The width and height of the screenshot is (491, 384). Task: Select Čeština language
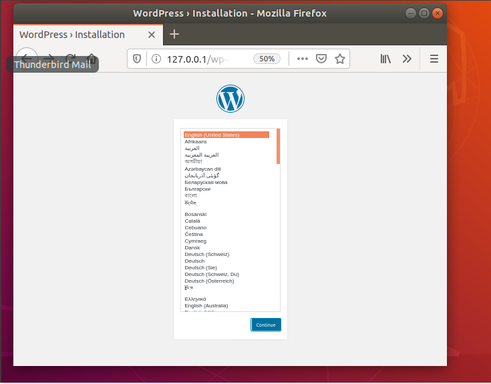[x=226, y=235]
